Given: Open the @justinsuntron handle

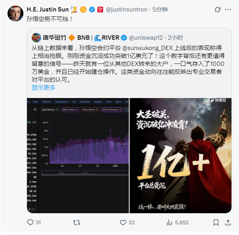Looking at the screenshot, I should tap(126, 10).
